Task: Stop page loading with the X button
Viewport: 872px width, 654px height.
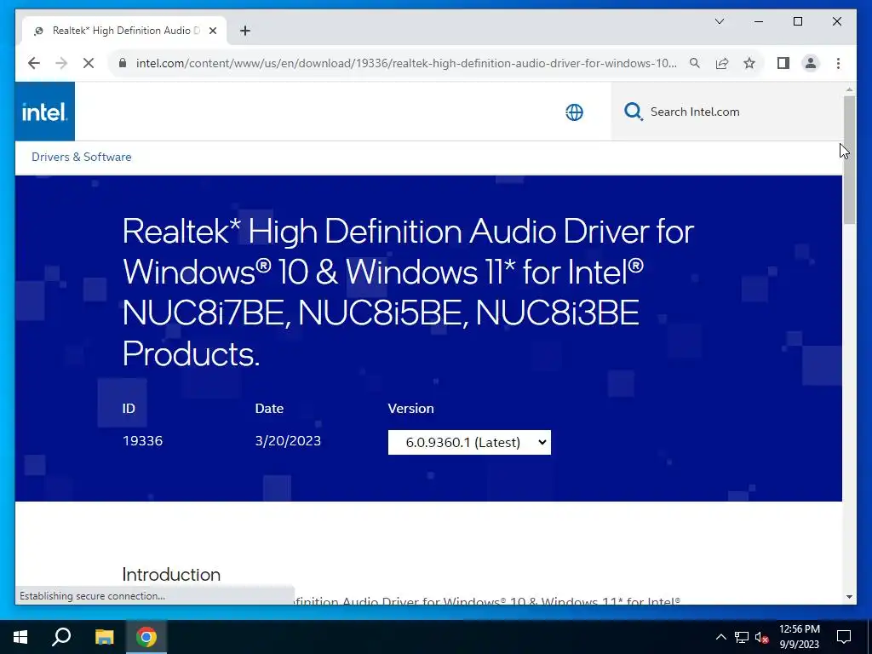Action: click(89, 63)
